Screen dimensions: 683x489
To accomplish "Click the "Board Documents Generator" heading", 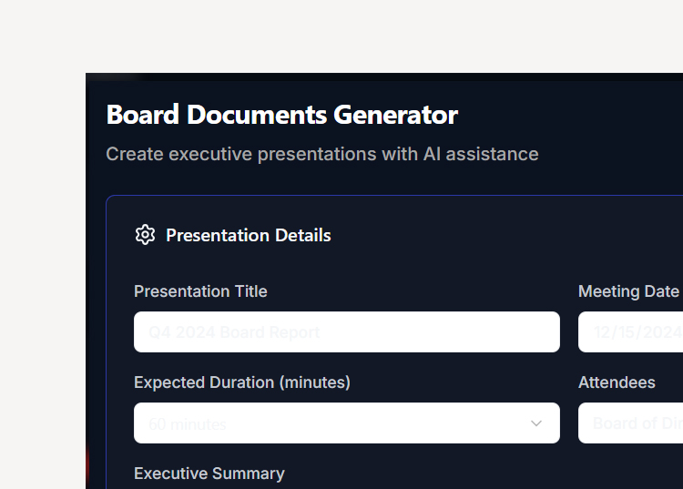I will coord(281,115).
